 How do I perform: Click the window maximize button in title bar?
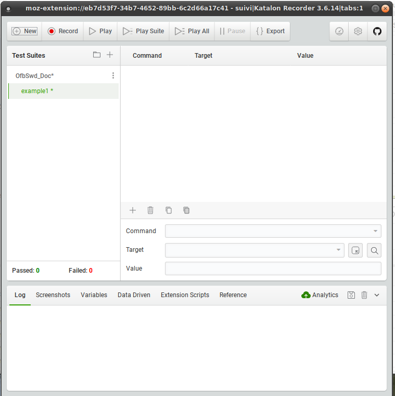click(x=375, y=9)
